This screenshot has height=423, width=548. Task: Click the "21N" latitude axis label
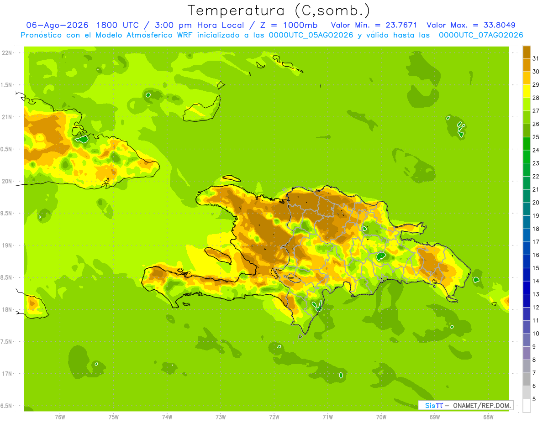8,117
